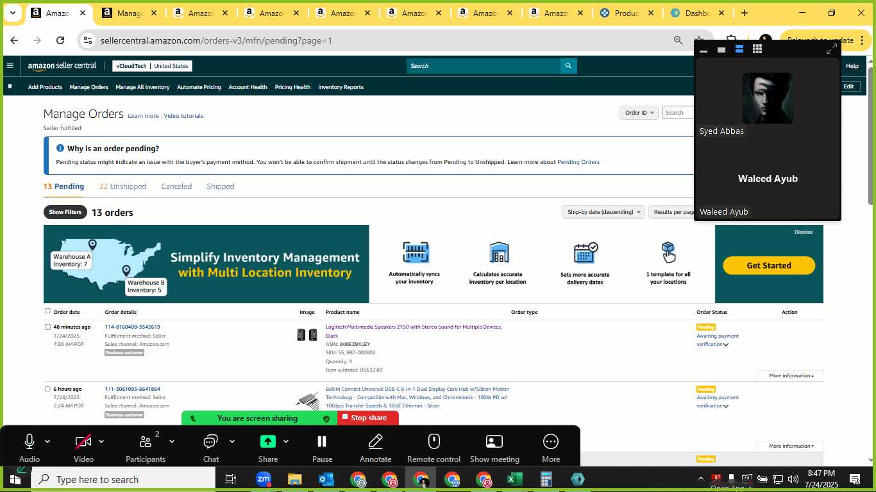Screen dimensions: 876x492
Task: Open Chrome's three-dot menu
Action: coord(863,40)
